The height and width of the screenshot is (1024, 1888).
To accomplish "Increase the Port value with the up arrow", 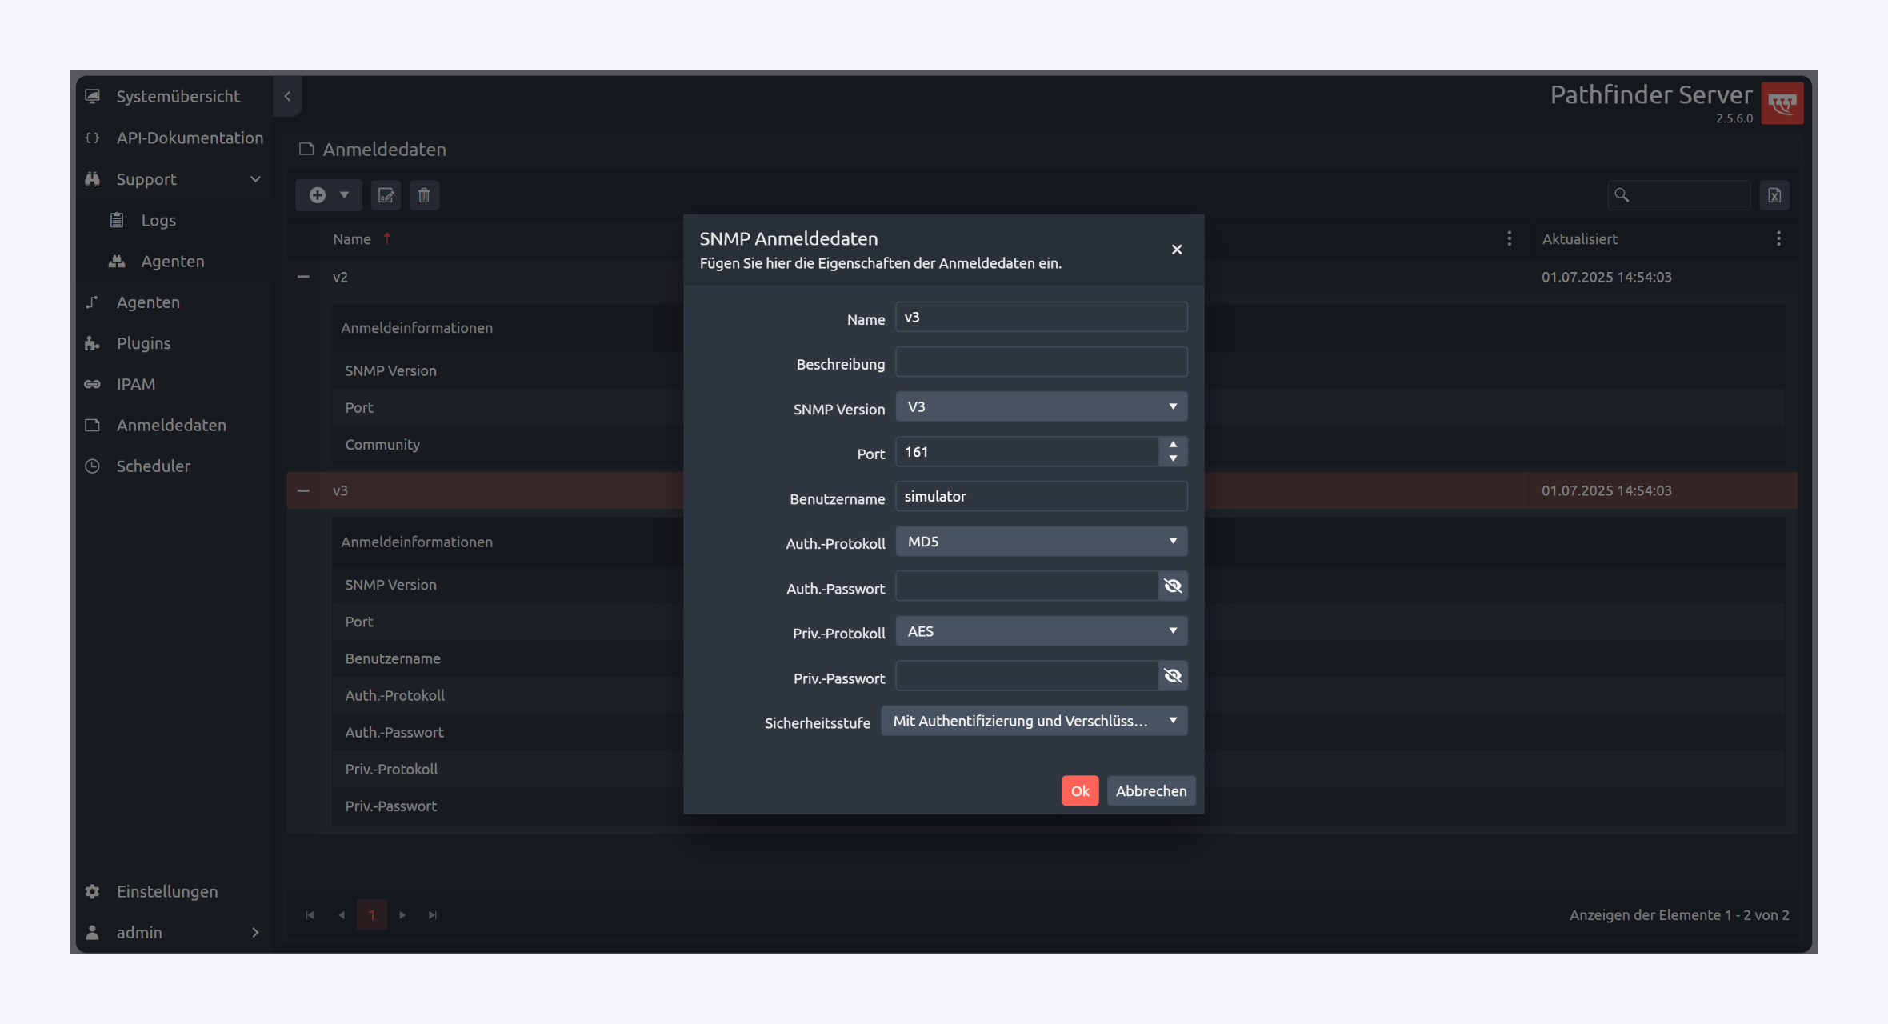I will [x=1173, y=445].
